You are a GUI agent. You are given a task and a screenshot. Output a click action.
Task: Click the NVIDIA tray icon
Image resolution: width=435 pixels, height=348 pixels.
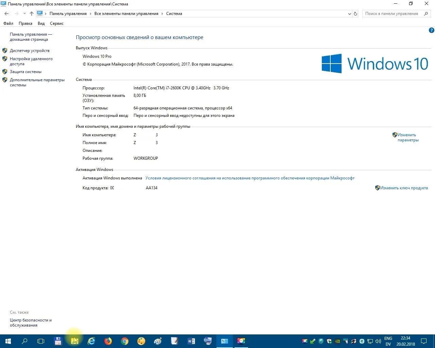pos(337,341)
